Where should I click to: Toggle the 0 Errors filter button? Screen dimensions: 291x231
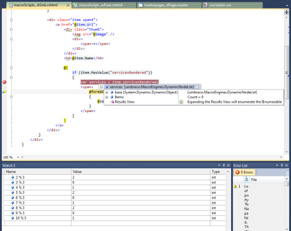coord(244,172)
